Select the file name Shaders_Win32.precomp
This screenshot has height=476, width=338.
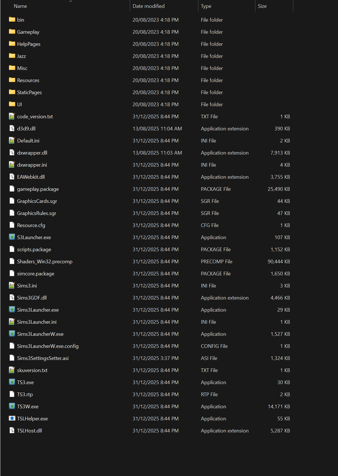pyautogui.click(x=45, y=262)
